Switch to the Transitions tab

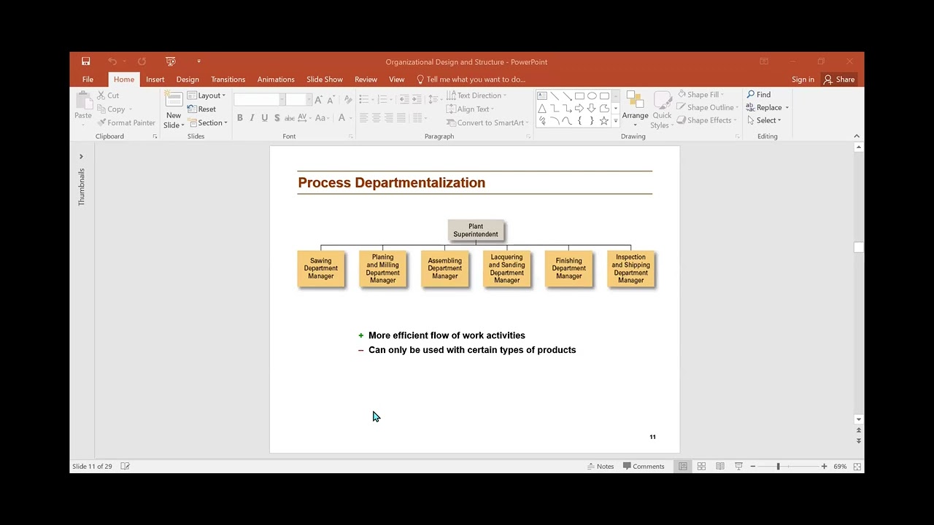228,79
